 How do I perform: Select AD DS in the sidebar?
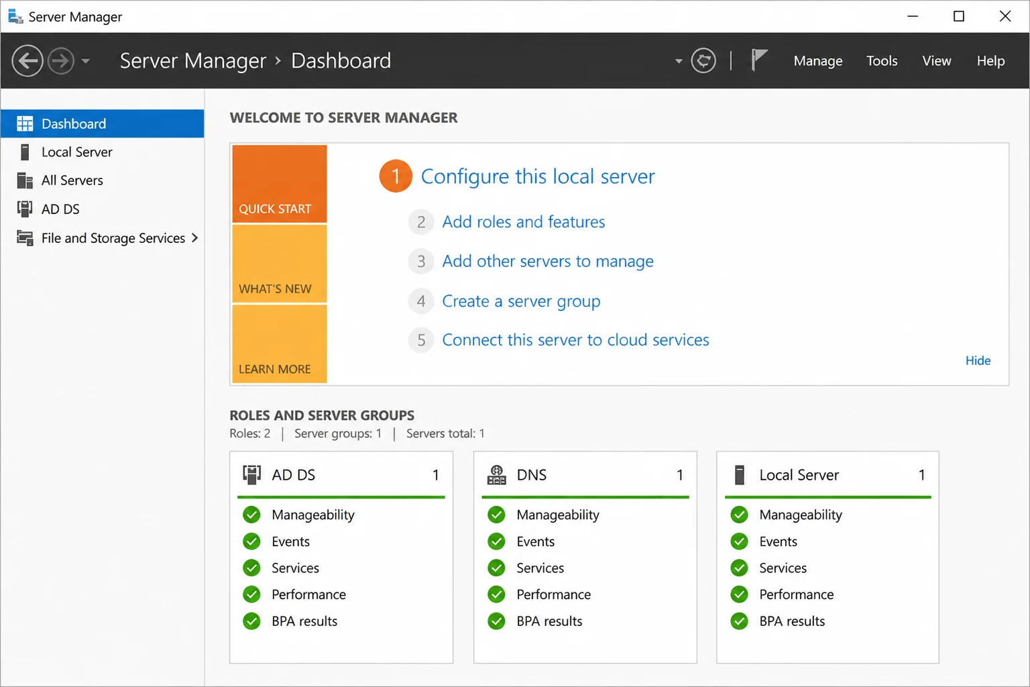103,209
